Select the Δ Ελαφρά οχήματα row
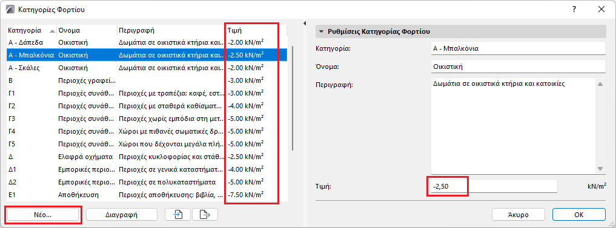This screenshot has height=228, width=616. click(147, 157)
